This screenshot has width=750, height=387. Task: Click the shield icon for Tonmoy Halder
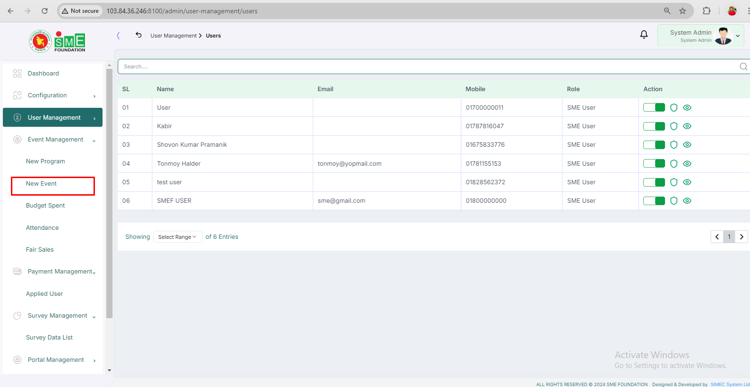[x=674, y=163]
